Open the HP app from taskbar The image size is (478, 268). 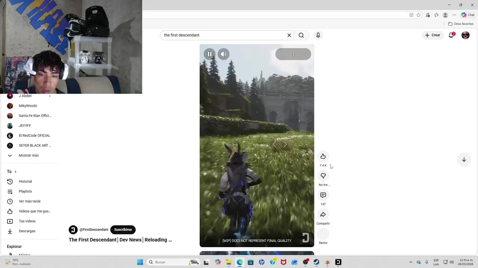coord(261,262)
